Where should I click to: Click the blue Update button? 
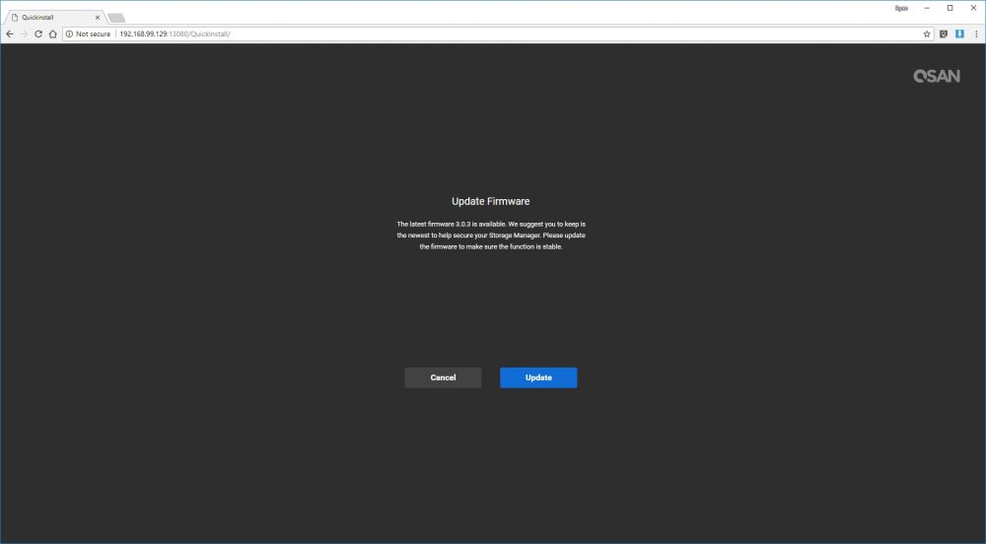coord(538,377)
